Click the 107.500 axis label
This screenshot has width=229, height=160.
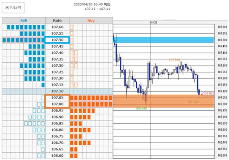tap(222, 40)
